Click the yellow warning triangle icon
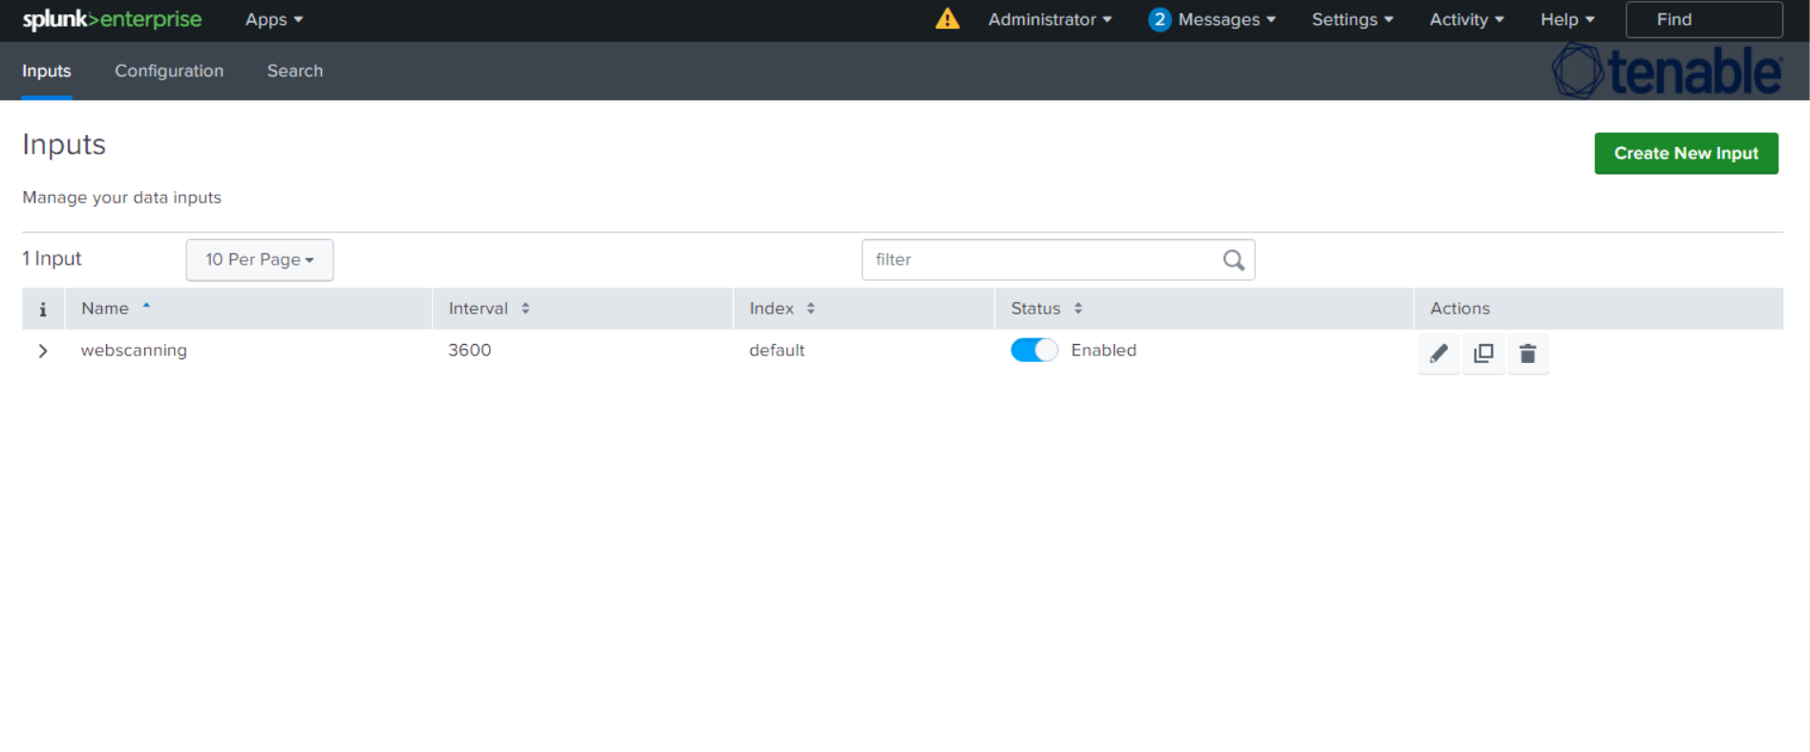The image size is (1810, 752). 947,19
